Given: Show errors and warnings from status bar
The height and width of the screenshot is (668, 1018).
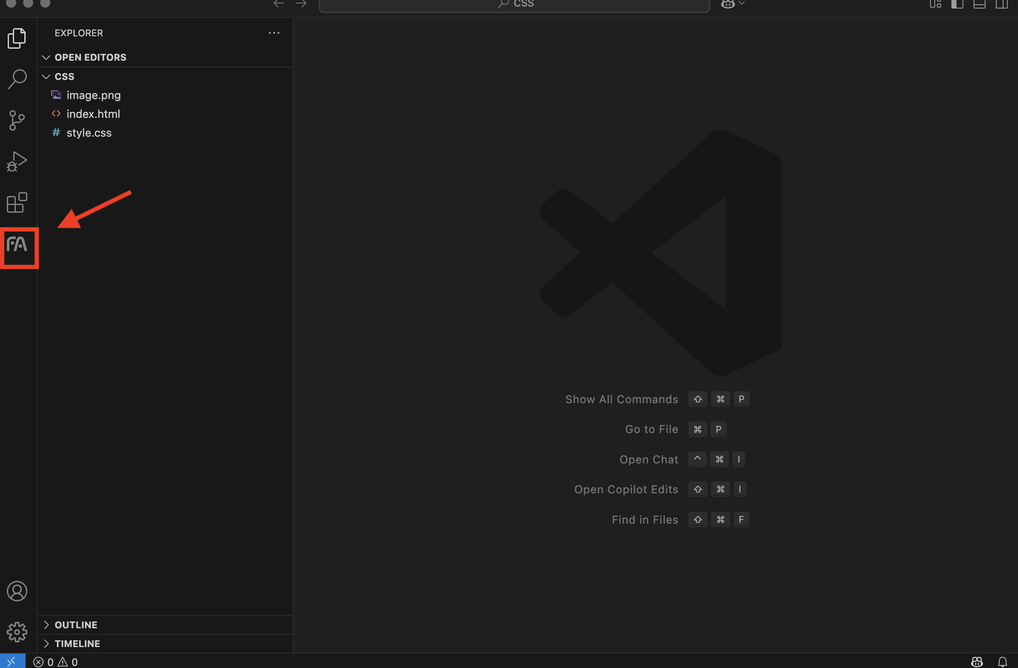Looking at the screenshot, I should pos(56,662).
